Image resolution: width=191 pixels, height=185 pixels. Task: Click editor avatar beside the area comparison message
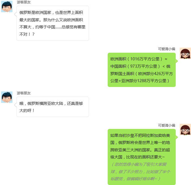[x=185, y=53]
